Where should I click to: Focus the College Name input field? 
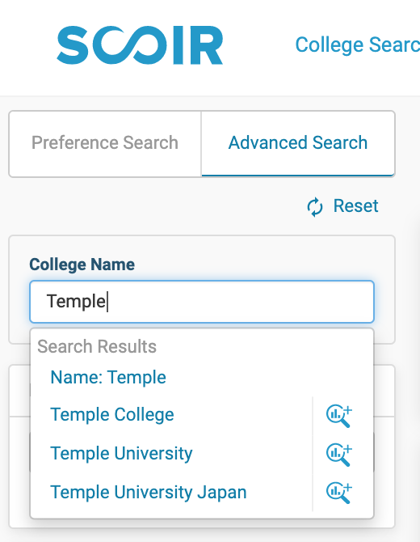202,302
